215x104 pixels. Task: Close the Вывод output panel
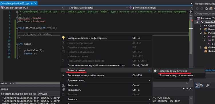190,89
